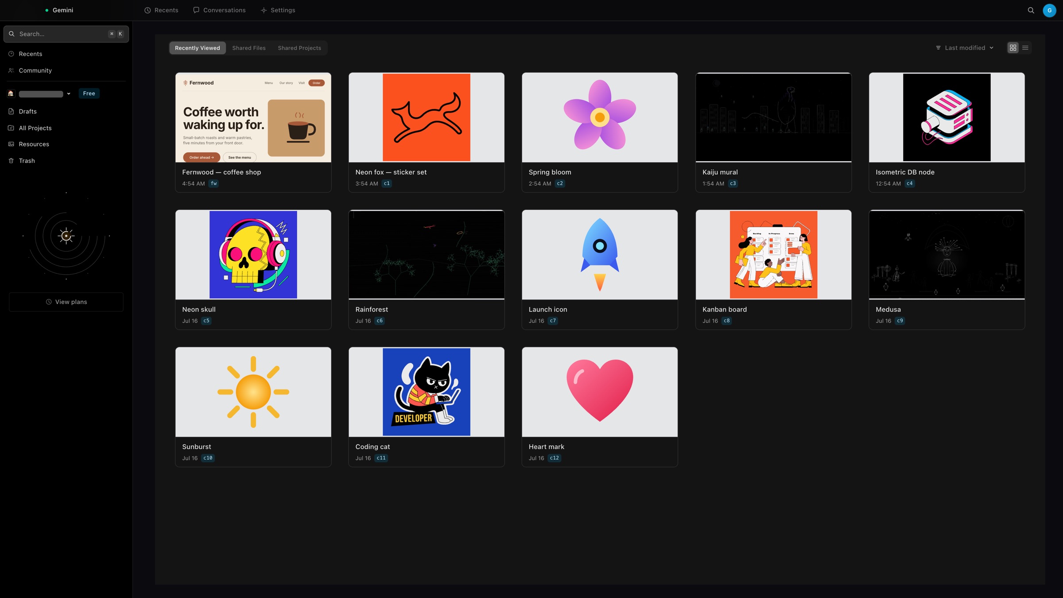Click the Free plan badge
Viewport: 1063px width, 598px height.
pyautogui.click(x=89, y=93)
